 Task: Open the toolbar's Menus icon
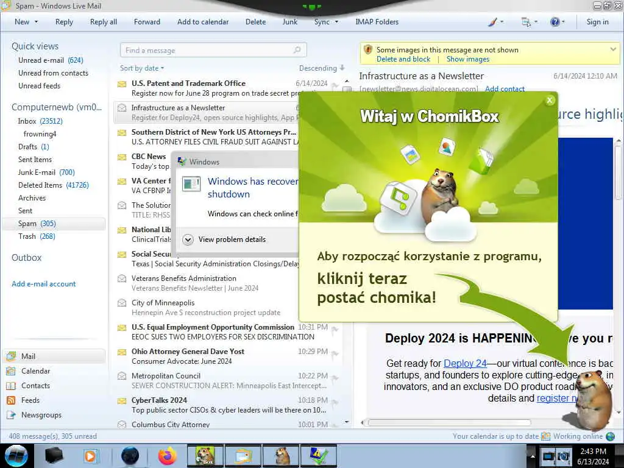click(526, 22)
